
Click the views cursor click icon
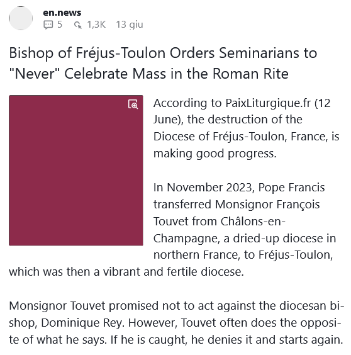click(78, 25)
